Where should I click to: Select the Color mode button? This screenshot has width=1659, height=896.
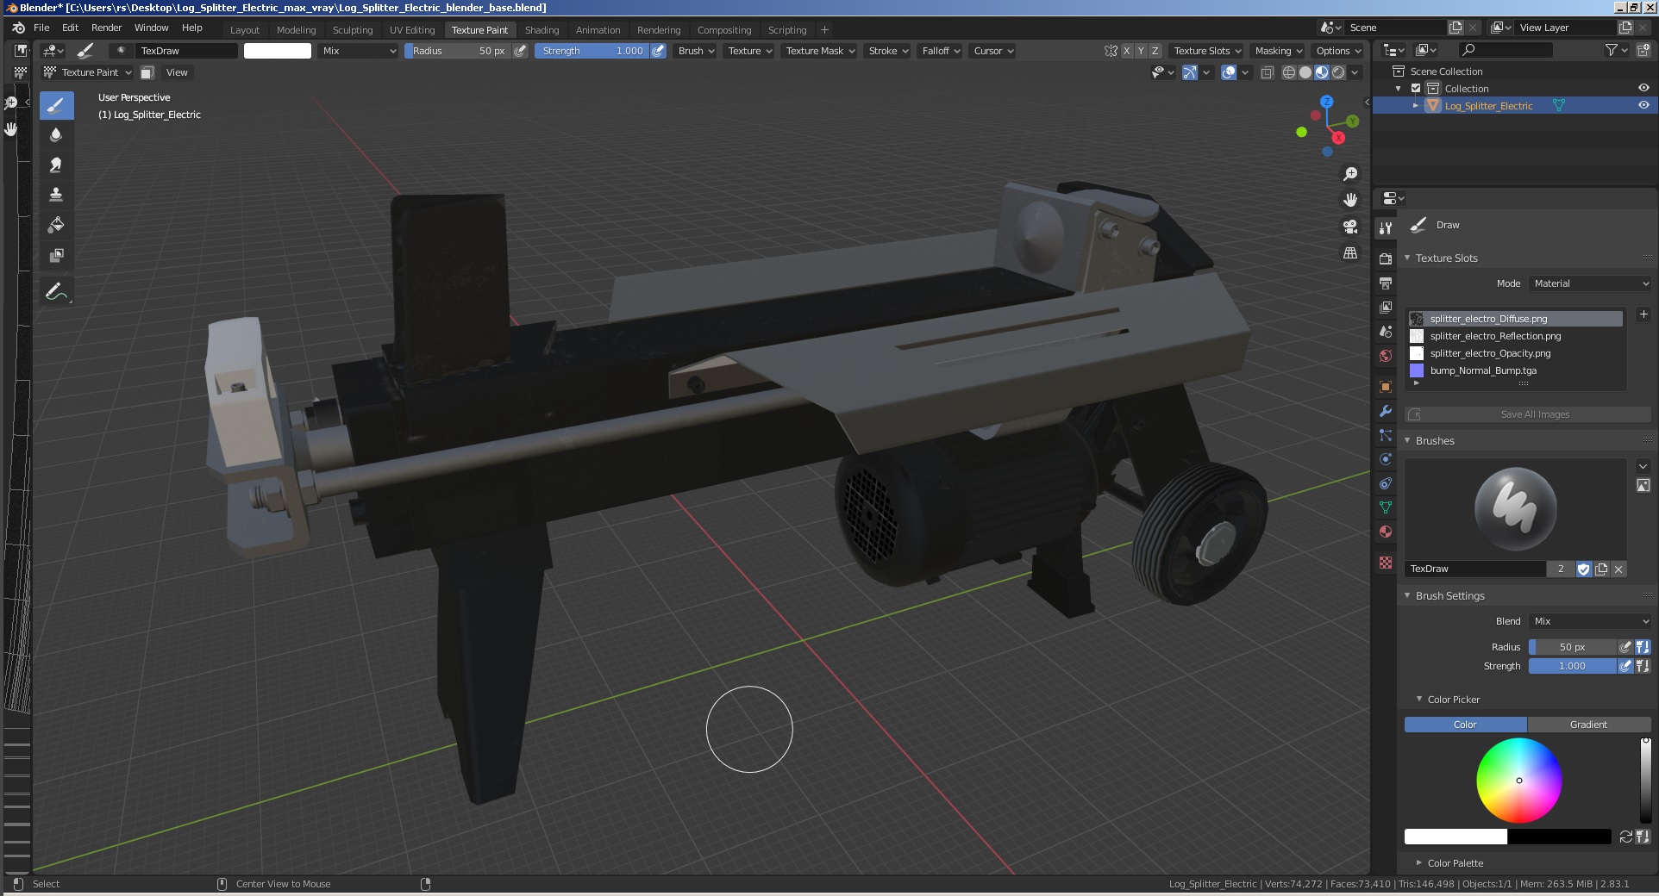point(1465,725)
